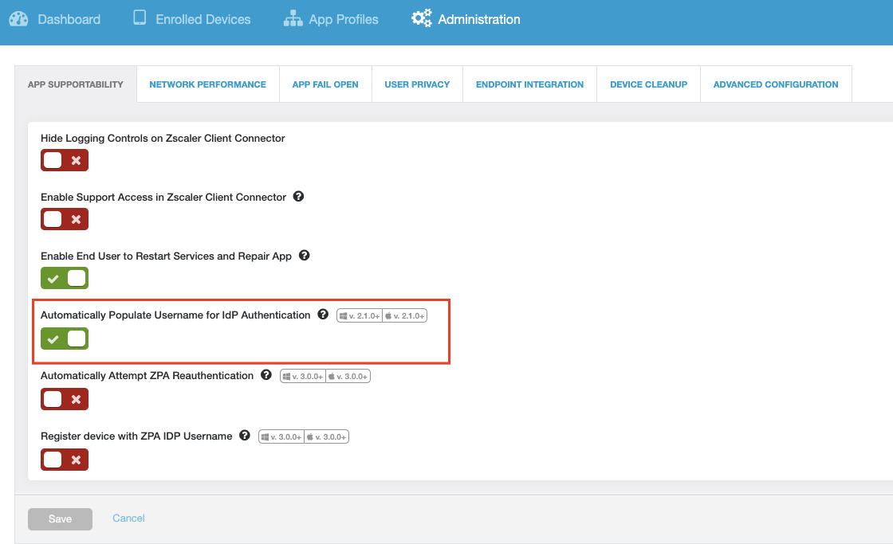Image resolution: width=893 pixels, height=544 pixels.
Task: Enable Hide Logging Controls on Zscaler Client Connector
Action: 65,160
